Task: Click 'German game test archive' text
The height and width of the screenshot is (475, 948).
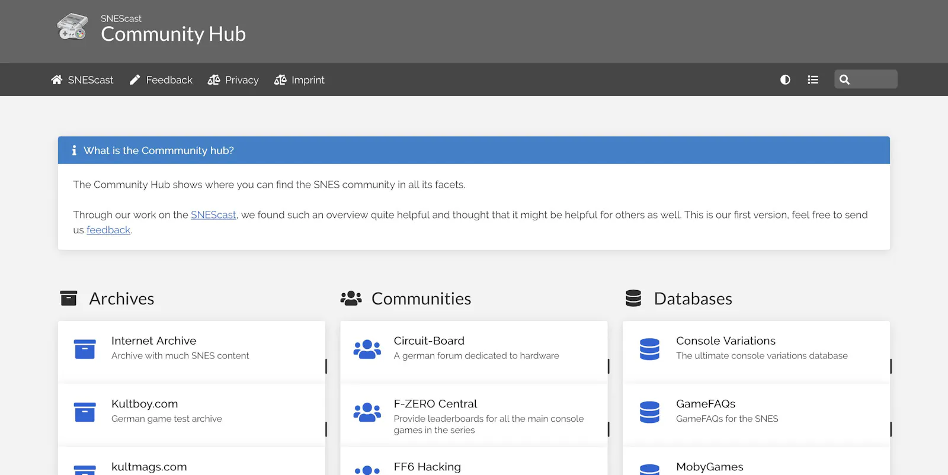Action: [166, 419]
